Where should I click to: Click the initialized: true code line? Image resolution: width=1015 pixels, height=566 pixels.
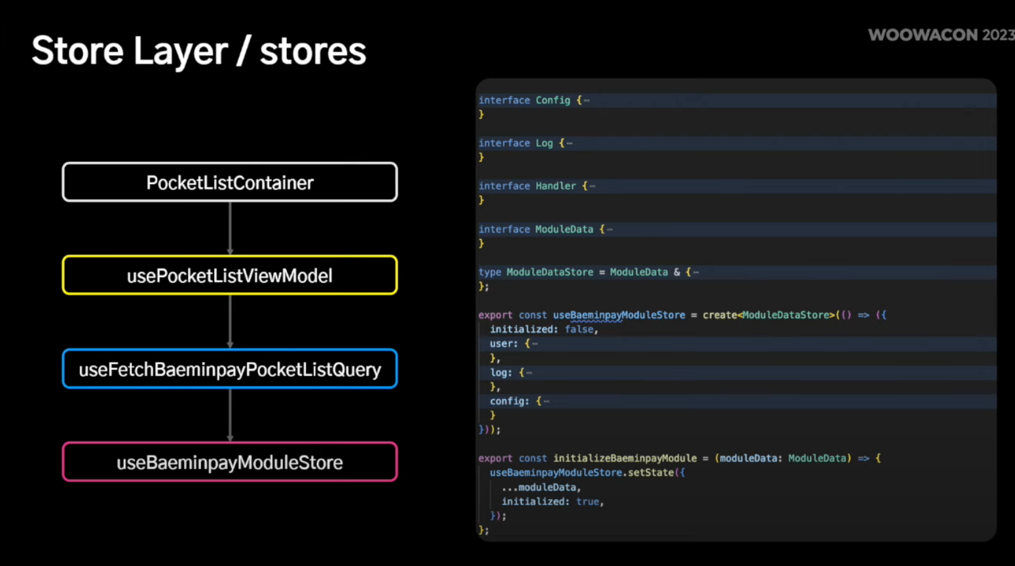[552, 502]
